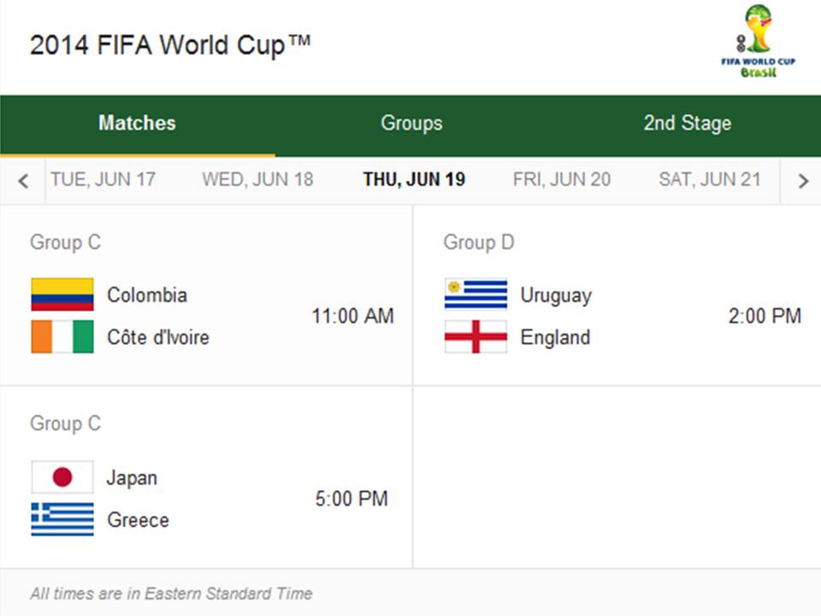Click the Greece flag icon
This screenshot has height=616, width=821.
coord(62,519)
